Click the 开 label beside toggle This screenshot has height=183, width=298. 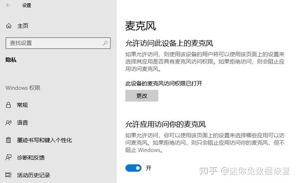pyautogui.click(x=149, y=168)
